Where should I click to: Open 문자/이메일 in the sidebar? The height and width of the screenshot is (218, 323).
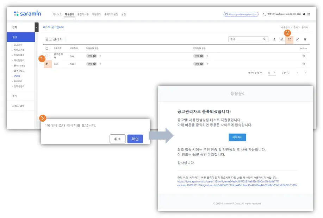click(x=19, y=66)
